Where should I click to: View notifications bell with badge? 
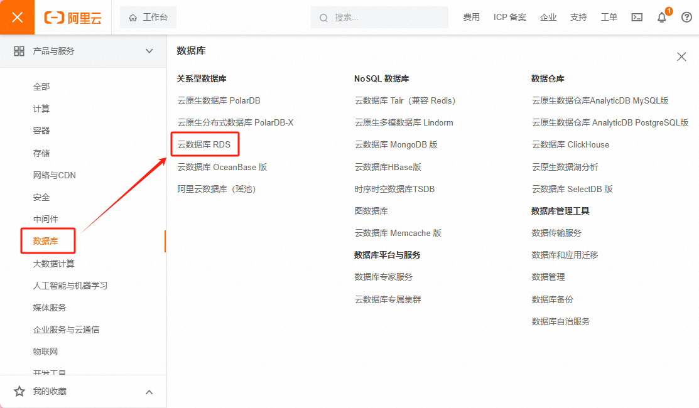663,16
